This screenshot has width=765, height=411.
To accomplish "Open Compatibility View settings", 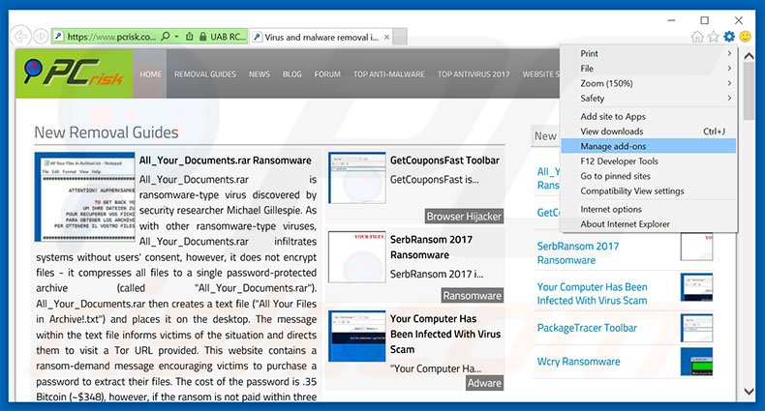I will (649, 191).
